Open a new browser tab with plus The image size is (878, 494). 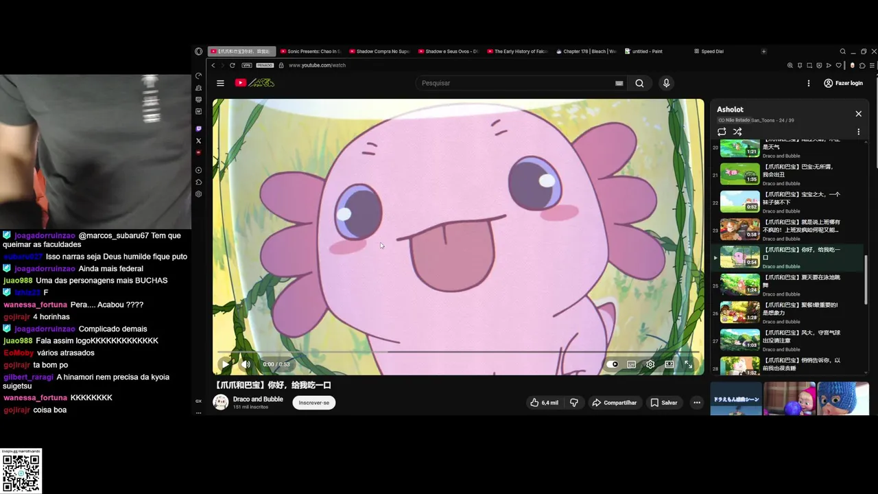[763, 51]
